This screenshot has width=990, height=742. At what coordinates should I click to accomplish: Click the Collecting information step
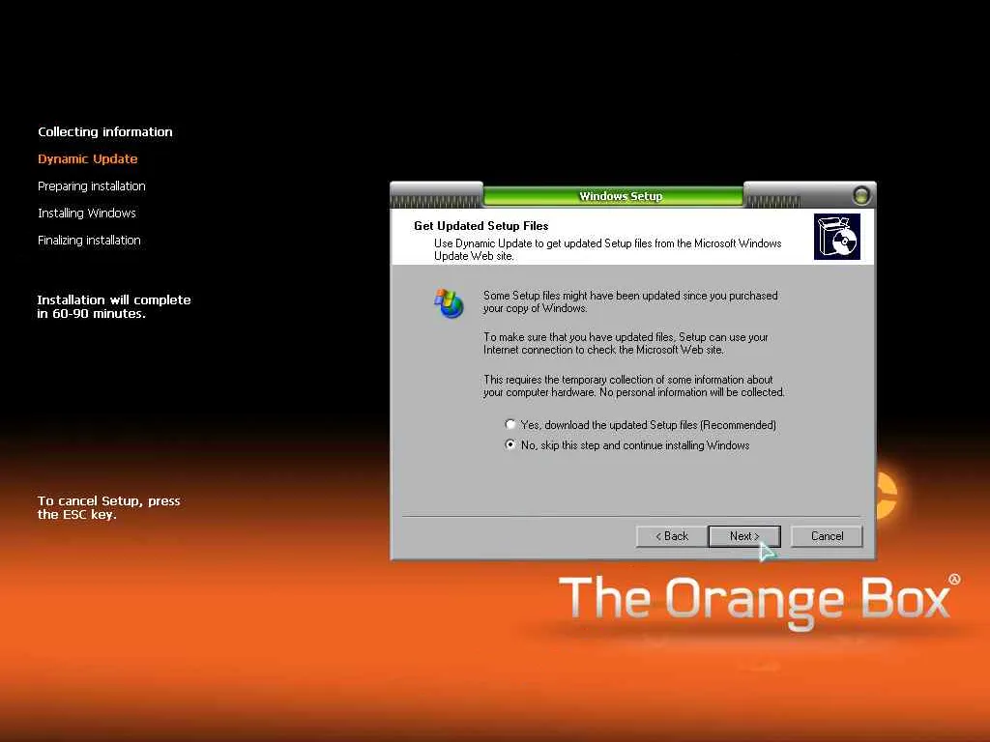(x=104, y=131)
